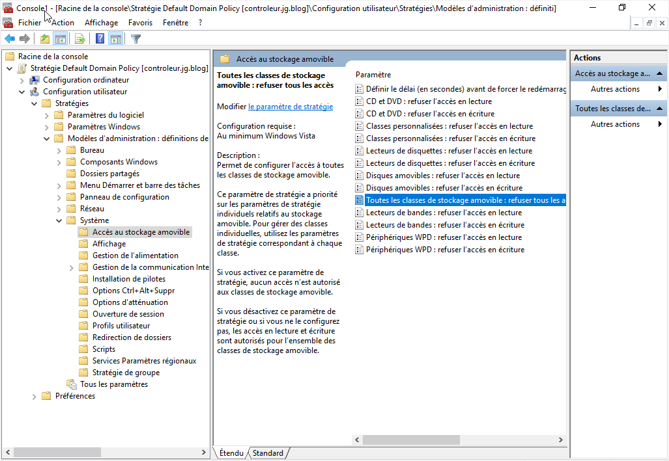
Task: Open the Favoris menu
Action: (140, 23)
